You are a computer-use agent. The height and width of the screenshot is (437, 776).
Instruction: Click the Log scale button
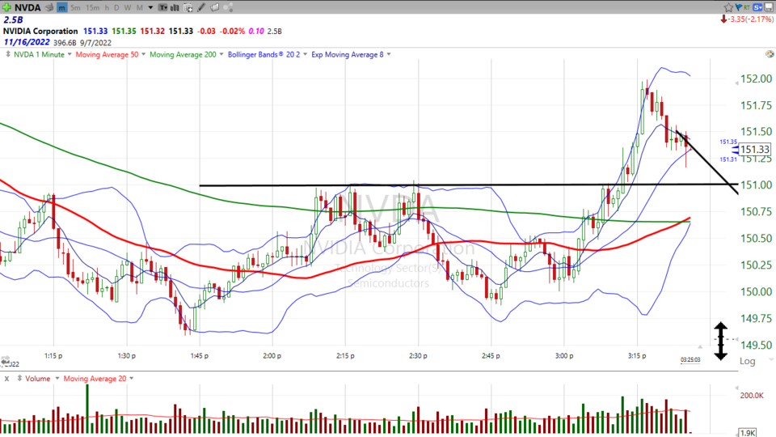click(747, 361)
